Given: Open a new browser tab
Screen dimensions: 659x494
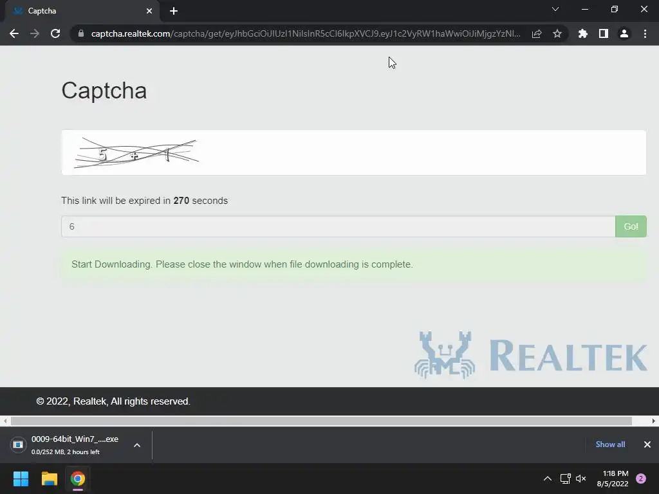Looking at the screenshot, I should click(174, 11).
